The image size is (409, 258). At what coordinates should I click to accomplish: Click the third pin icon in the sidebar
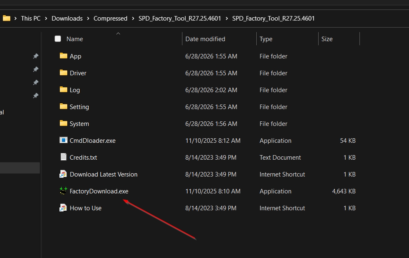[x=36, y=82]
